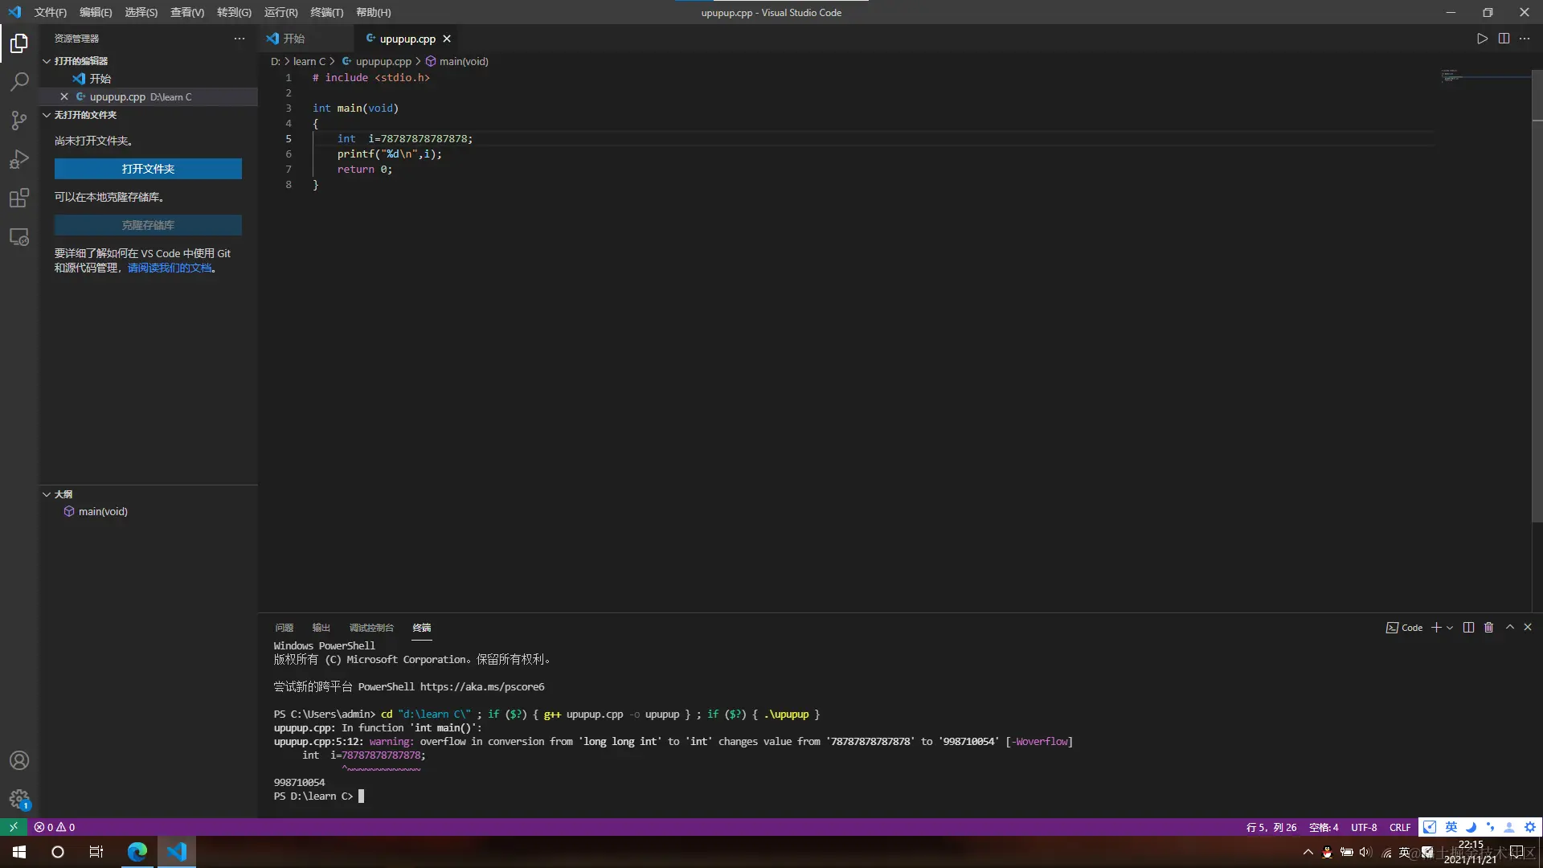Open the 终端(T) menu
Viewport: 1543px width, 868px height.
(326, 12)
